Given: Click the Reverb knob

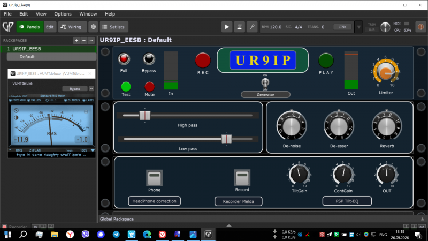Looking at the screenshot, I should [x=387, y=126].
